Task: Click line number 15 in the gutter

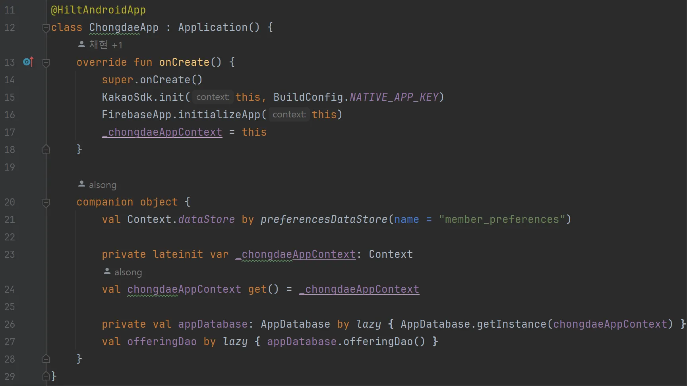Action: [10, 97]
